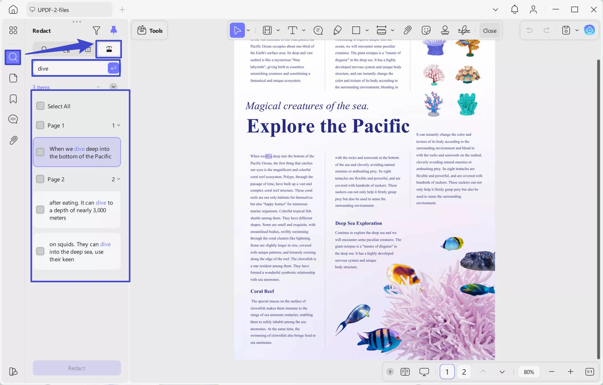Check the Page 1 checkbox
This screenshot has height=385, width=603.
(40, 125)
